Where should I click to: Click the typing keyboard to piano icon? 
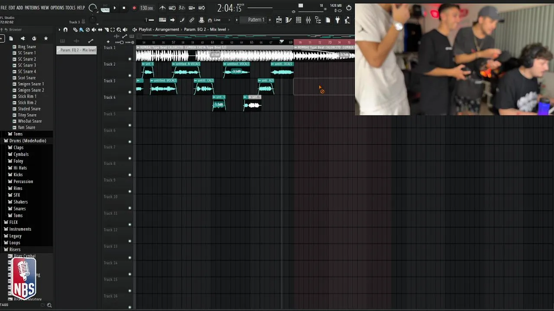tap(162, 20)
